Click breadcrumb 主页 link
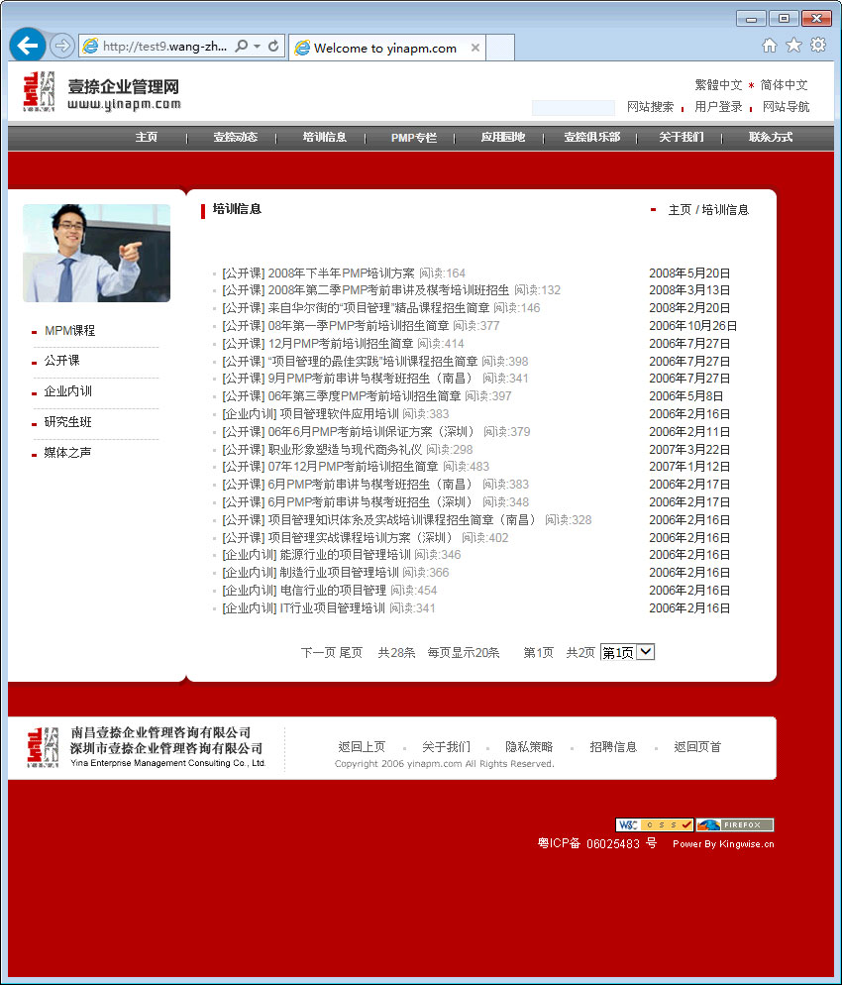Screen dimensions: 842x985 [680, 210]
